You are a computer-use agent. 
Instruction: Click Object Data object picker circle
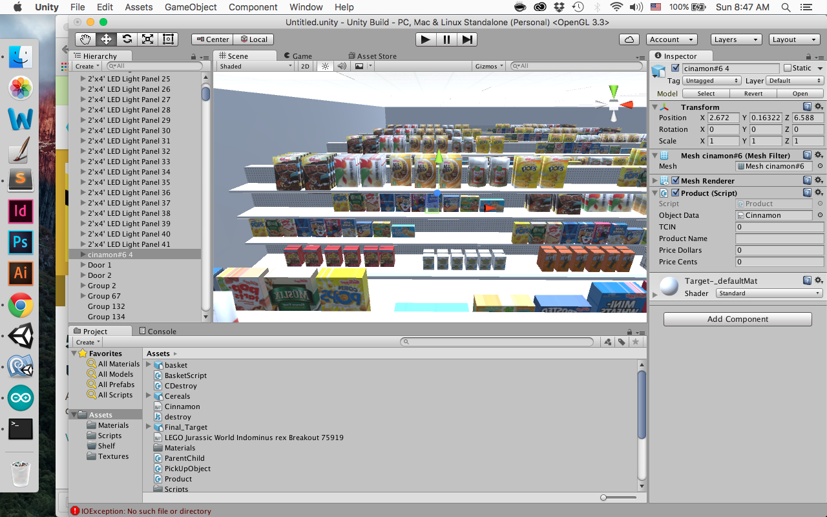pos(820,215)
